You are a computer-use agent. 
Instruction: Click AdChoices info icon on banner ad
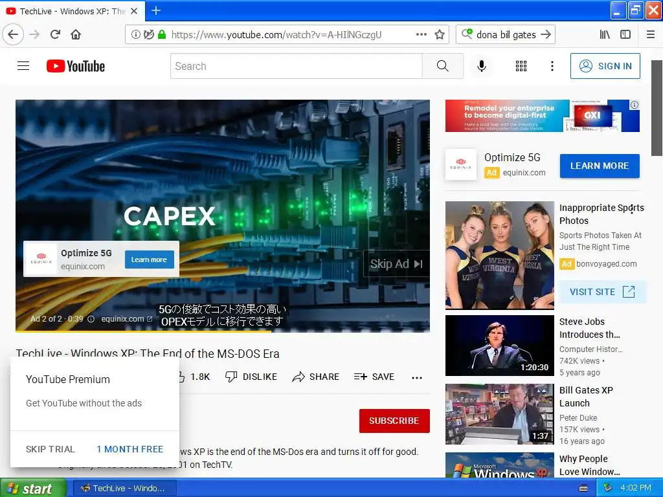(x=635, y=105)
